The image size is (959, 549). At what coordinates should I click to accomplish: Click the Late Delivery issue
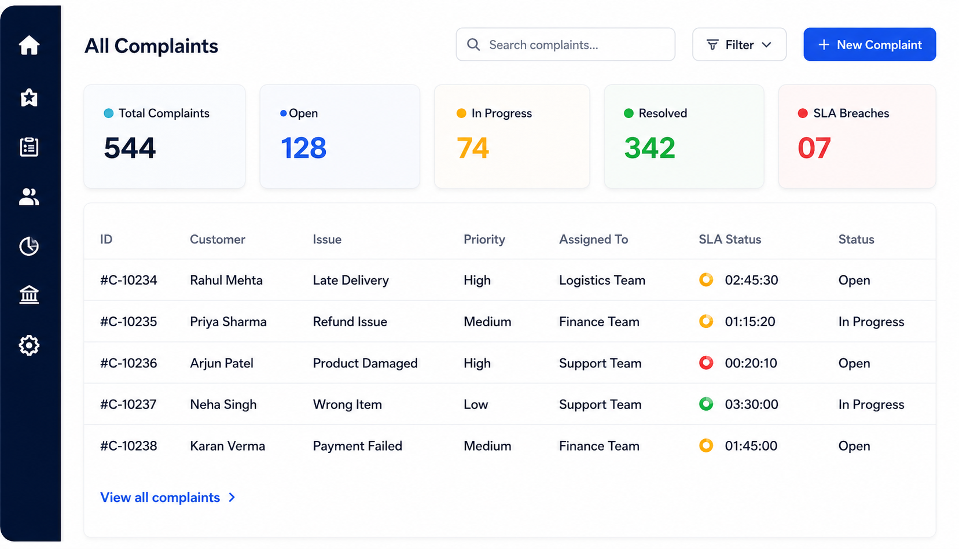351,280
